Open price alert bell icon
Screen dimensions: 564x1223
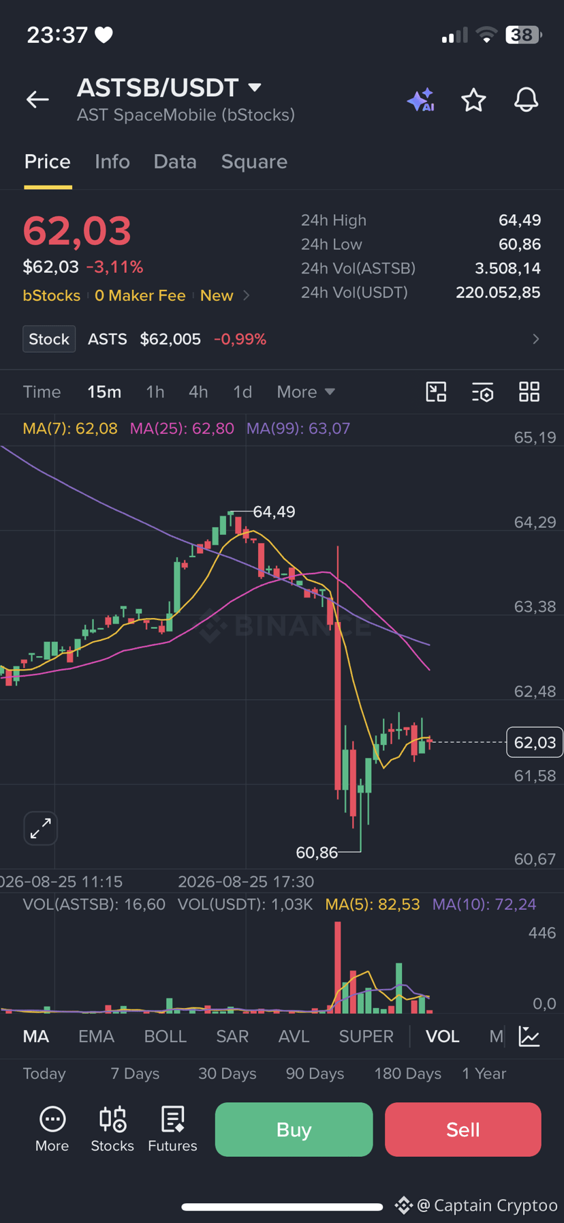[x=526, y=100]
